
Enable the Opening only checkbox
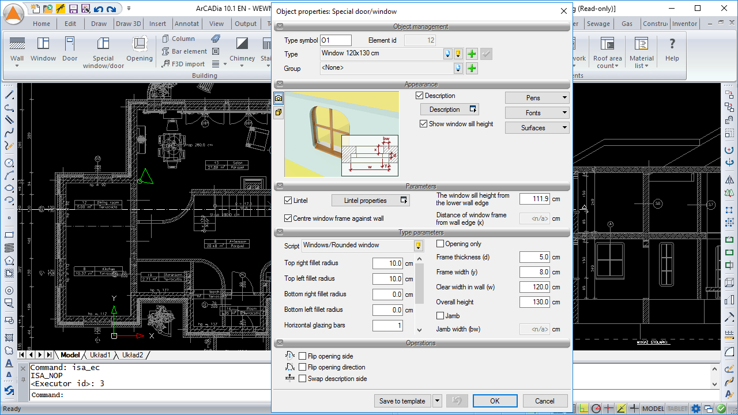pos(440,244)
